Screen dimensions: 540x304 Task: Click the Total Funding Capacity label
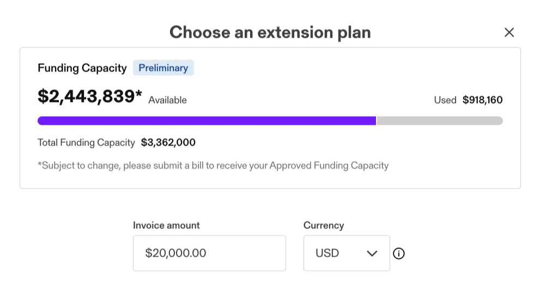coord(86,143)
